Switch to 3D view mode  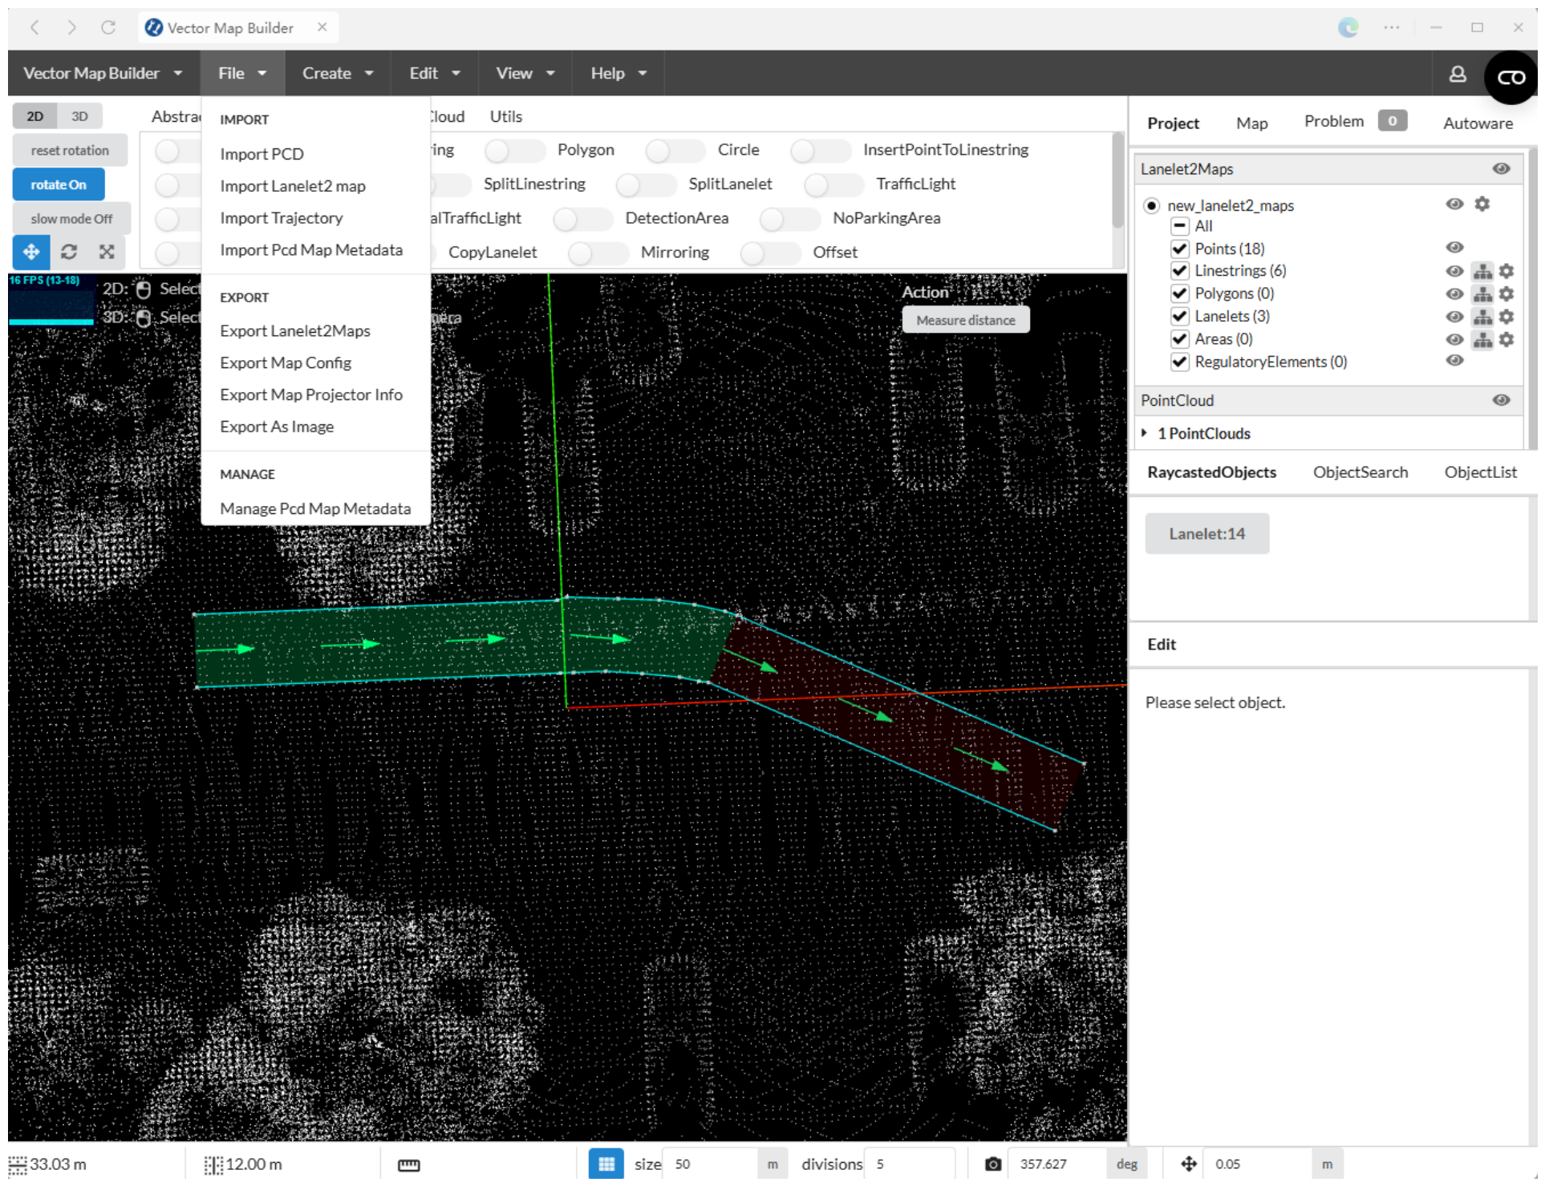pos(79,116)
